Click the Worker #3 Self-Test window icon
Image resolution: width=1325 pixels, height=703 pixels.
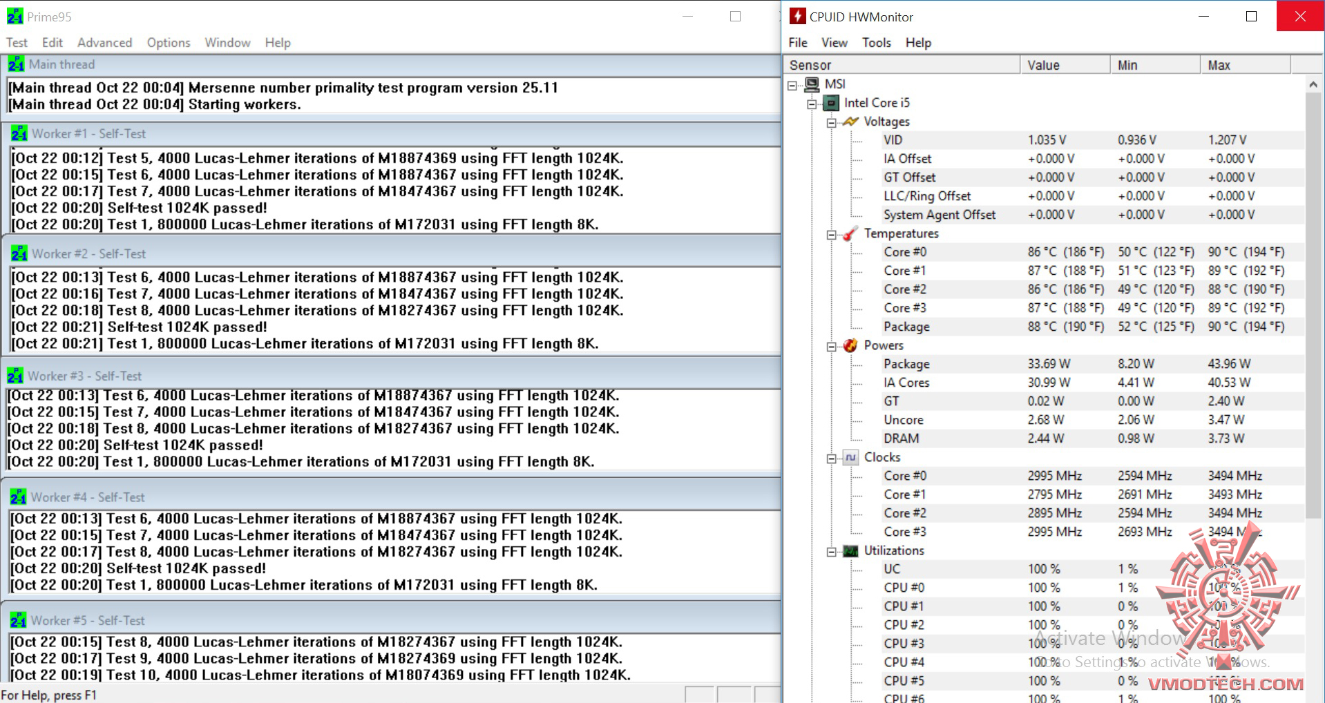tap(15, 376)
